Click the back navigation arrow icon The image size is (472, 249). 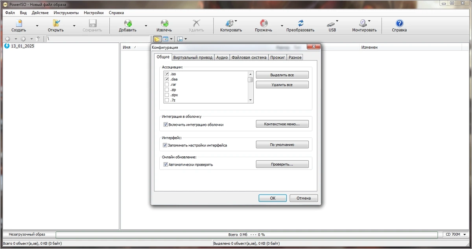(7, 39)
